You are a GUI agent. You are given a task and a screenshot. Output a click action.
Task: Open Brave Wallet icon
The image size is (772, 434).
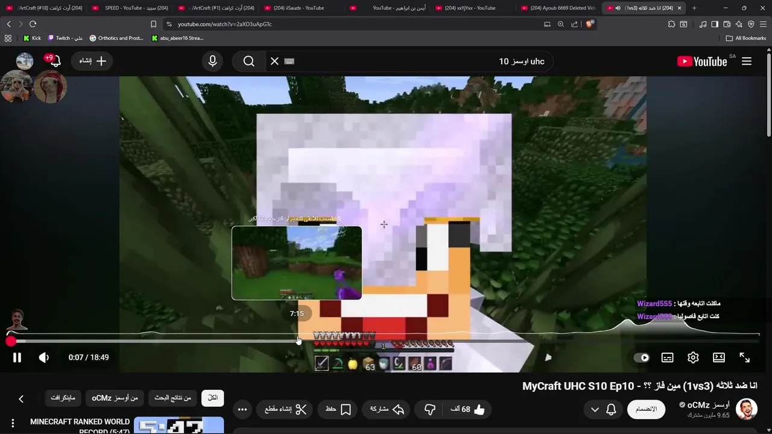pos(727,24)
